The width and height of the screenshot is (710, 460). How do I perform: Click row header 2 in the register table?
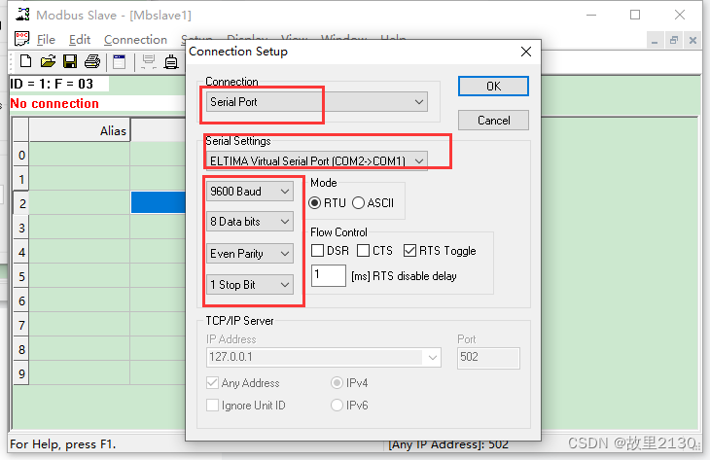click(x=21, y=203)
